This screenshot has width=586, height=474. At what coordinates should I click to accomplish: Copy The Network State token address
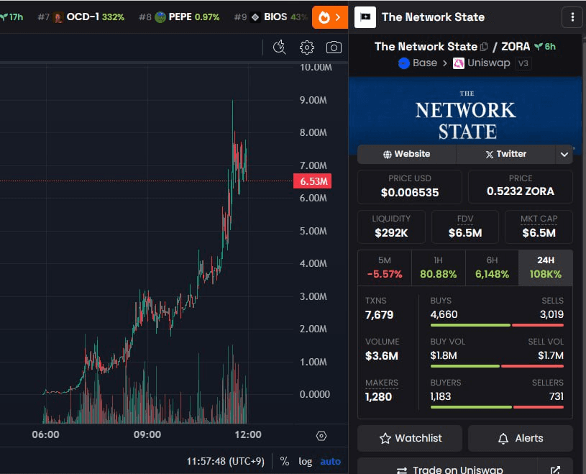point(484,47)
